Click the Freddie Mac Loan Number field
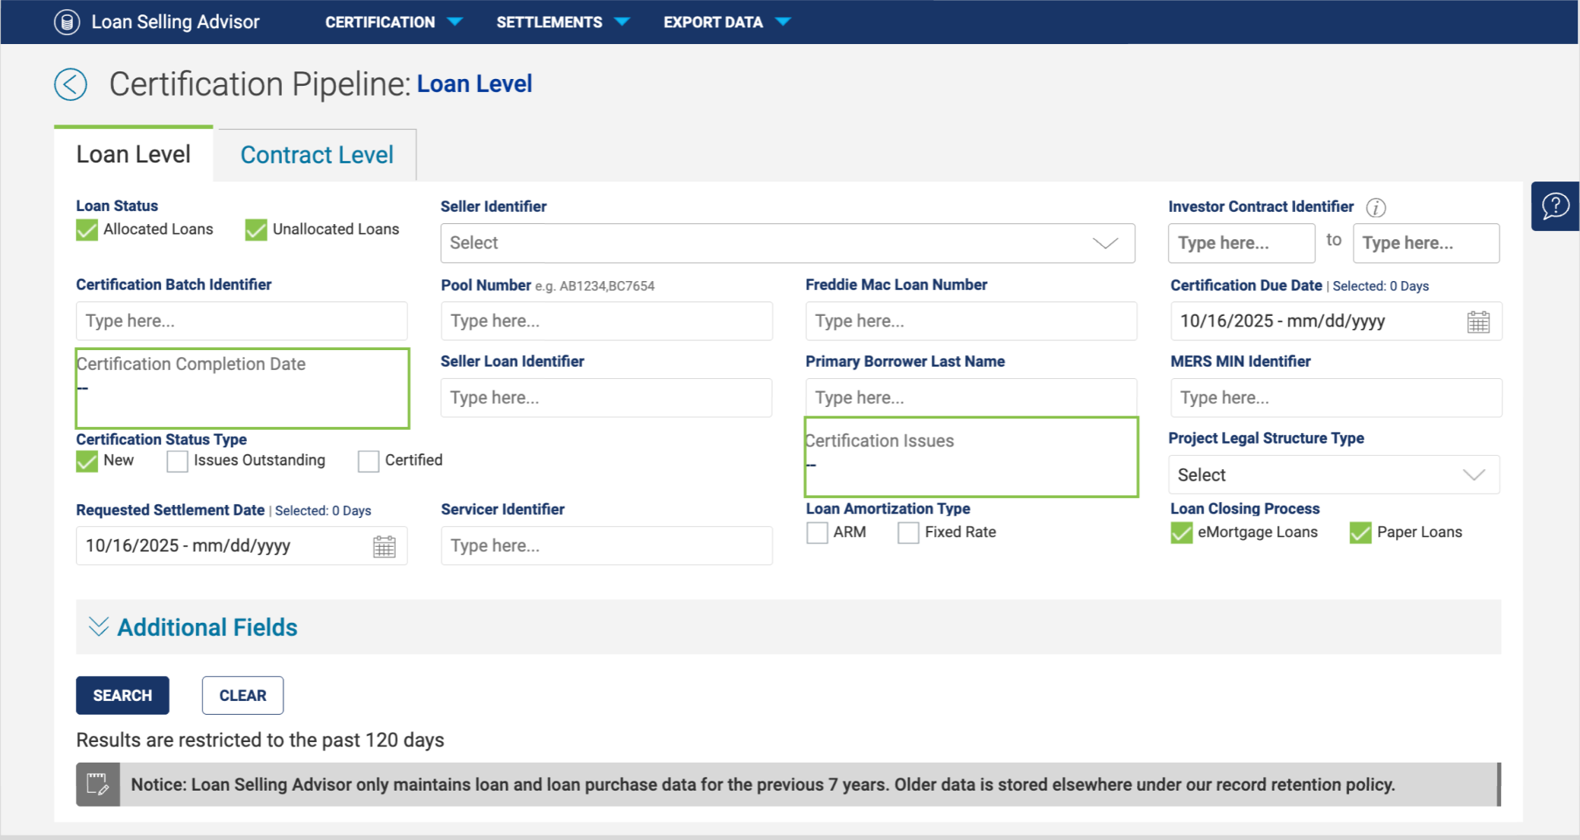1580x840 pixels. [970, 321]
